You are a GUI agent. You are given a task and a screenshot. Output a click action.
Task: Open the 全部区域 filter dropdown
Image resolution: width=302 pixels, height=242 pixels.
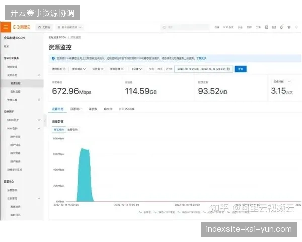coord(117,69)
